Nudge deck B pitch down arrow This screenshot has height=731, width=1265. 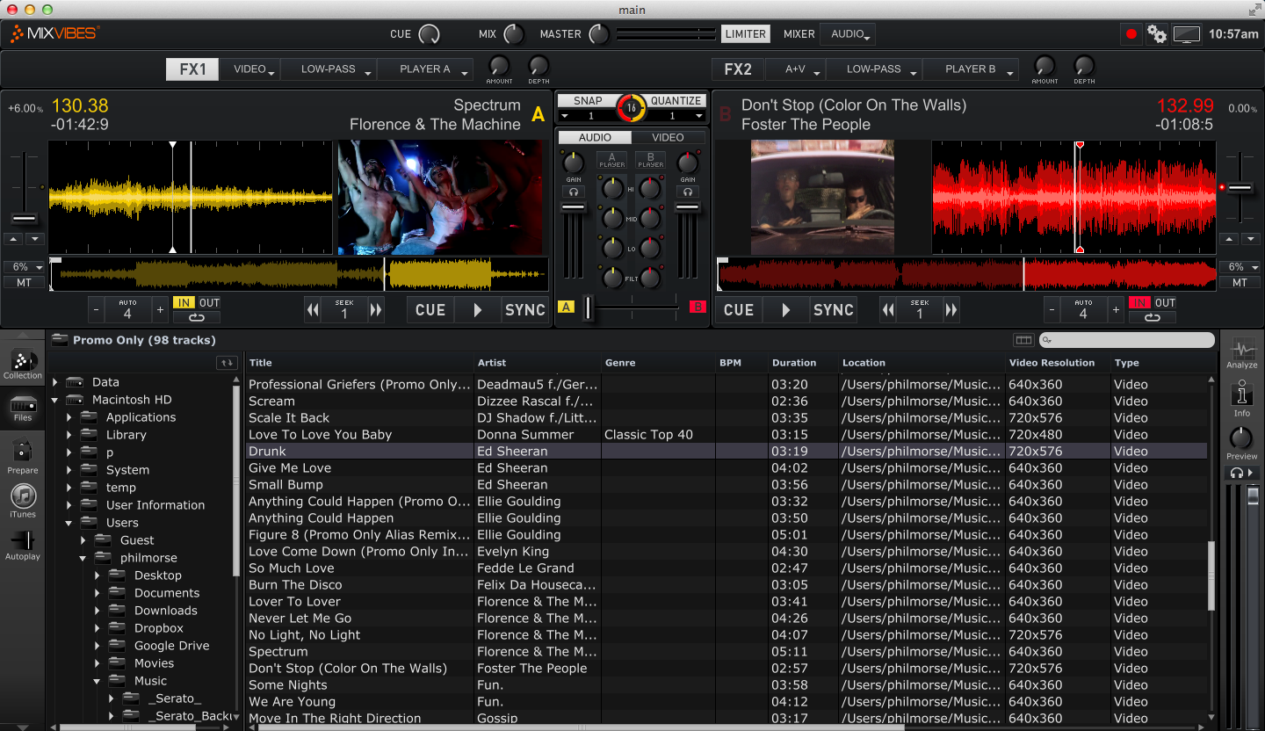[1249, 239]
